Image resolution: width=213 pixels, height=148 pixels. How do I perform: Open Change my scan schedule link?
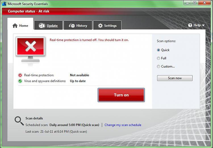click(123, 125)
